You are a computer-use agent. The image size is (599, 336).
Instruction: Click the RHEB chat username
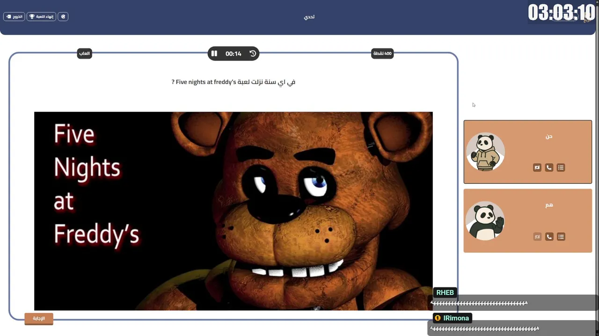pyautogui.click(x=445, y=293)
